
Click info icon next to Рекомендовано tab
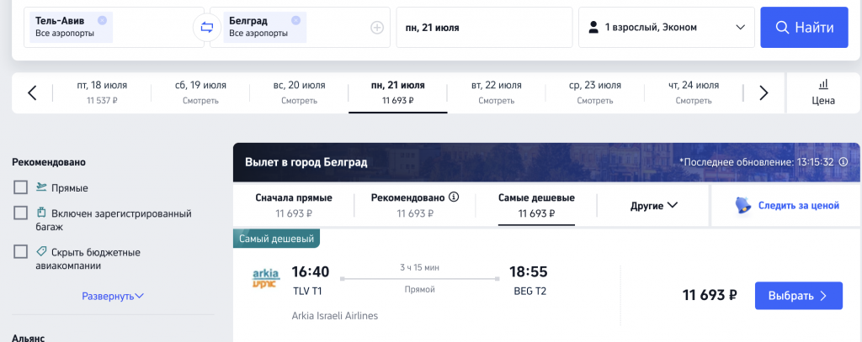point(454,197)
